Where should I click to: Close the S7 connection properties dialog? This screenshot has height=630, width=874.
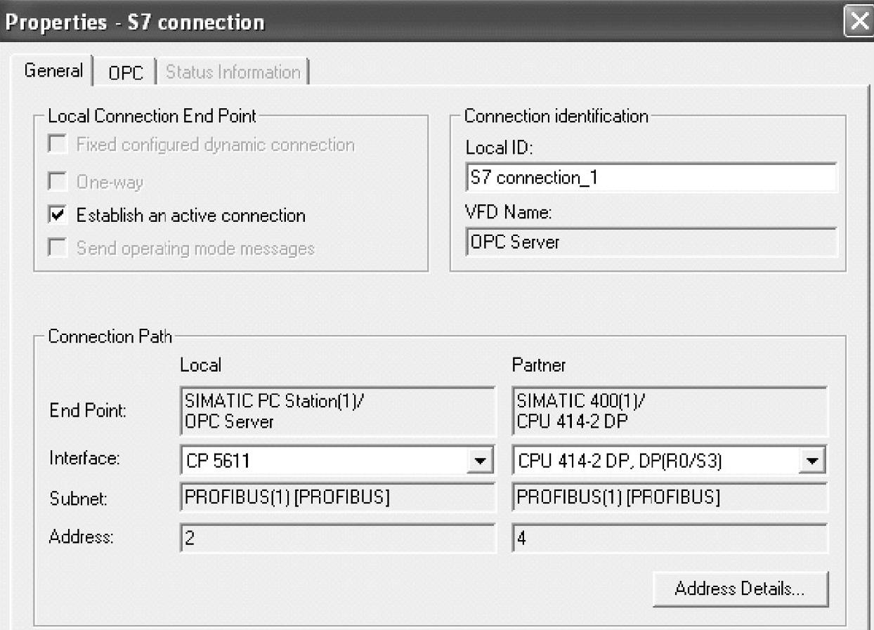859,21
